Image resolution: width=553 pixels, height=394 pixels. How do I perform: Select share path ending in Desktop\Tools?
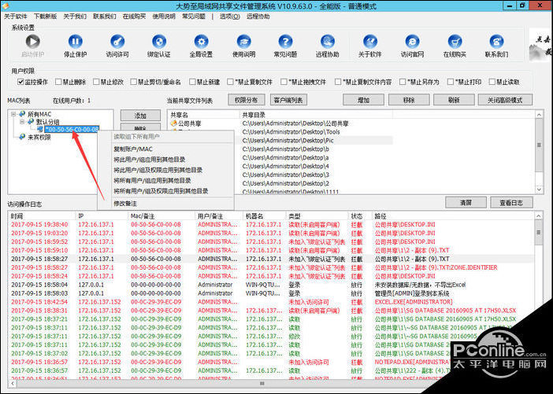tap(291, 132)
